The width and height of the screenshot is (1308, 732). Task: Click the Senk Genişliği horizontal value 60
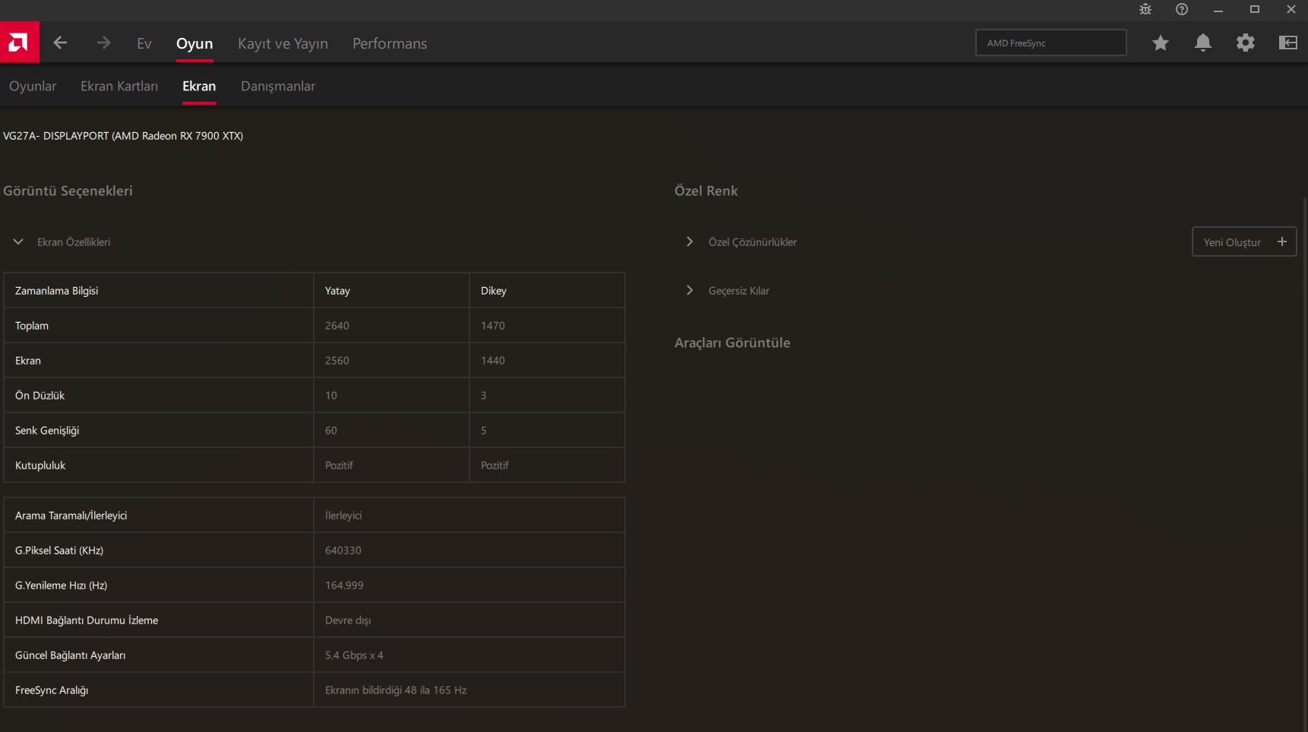coord(331,431)
